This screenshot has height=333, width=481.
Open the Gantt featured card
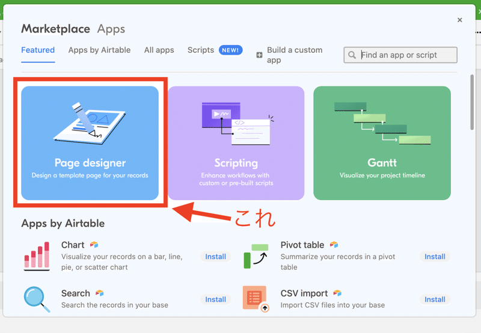(382, 143)
